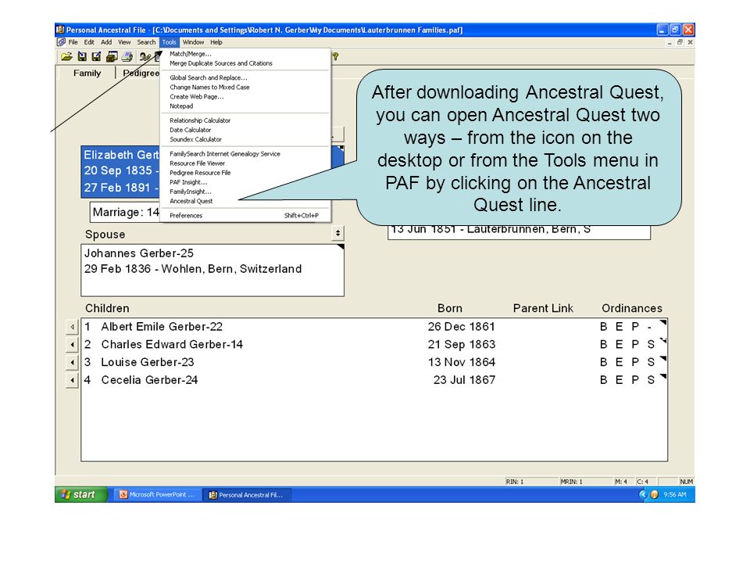Restore the inner document window via its restore button
Screen dimensions: 750x563
680,42
